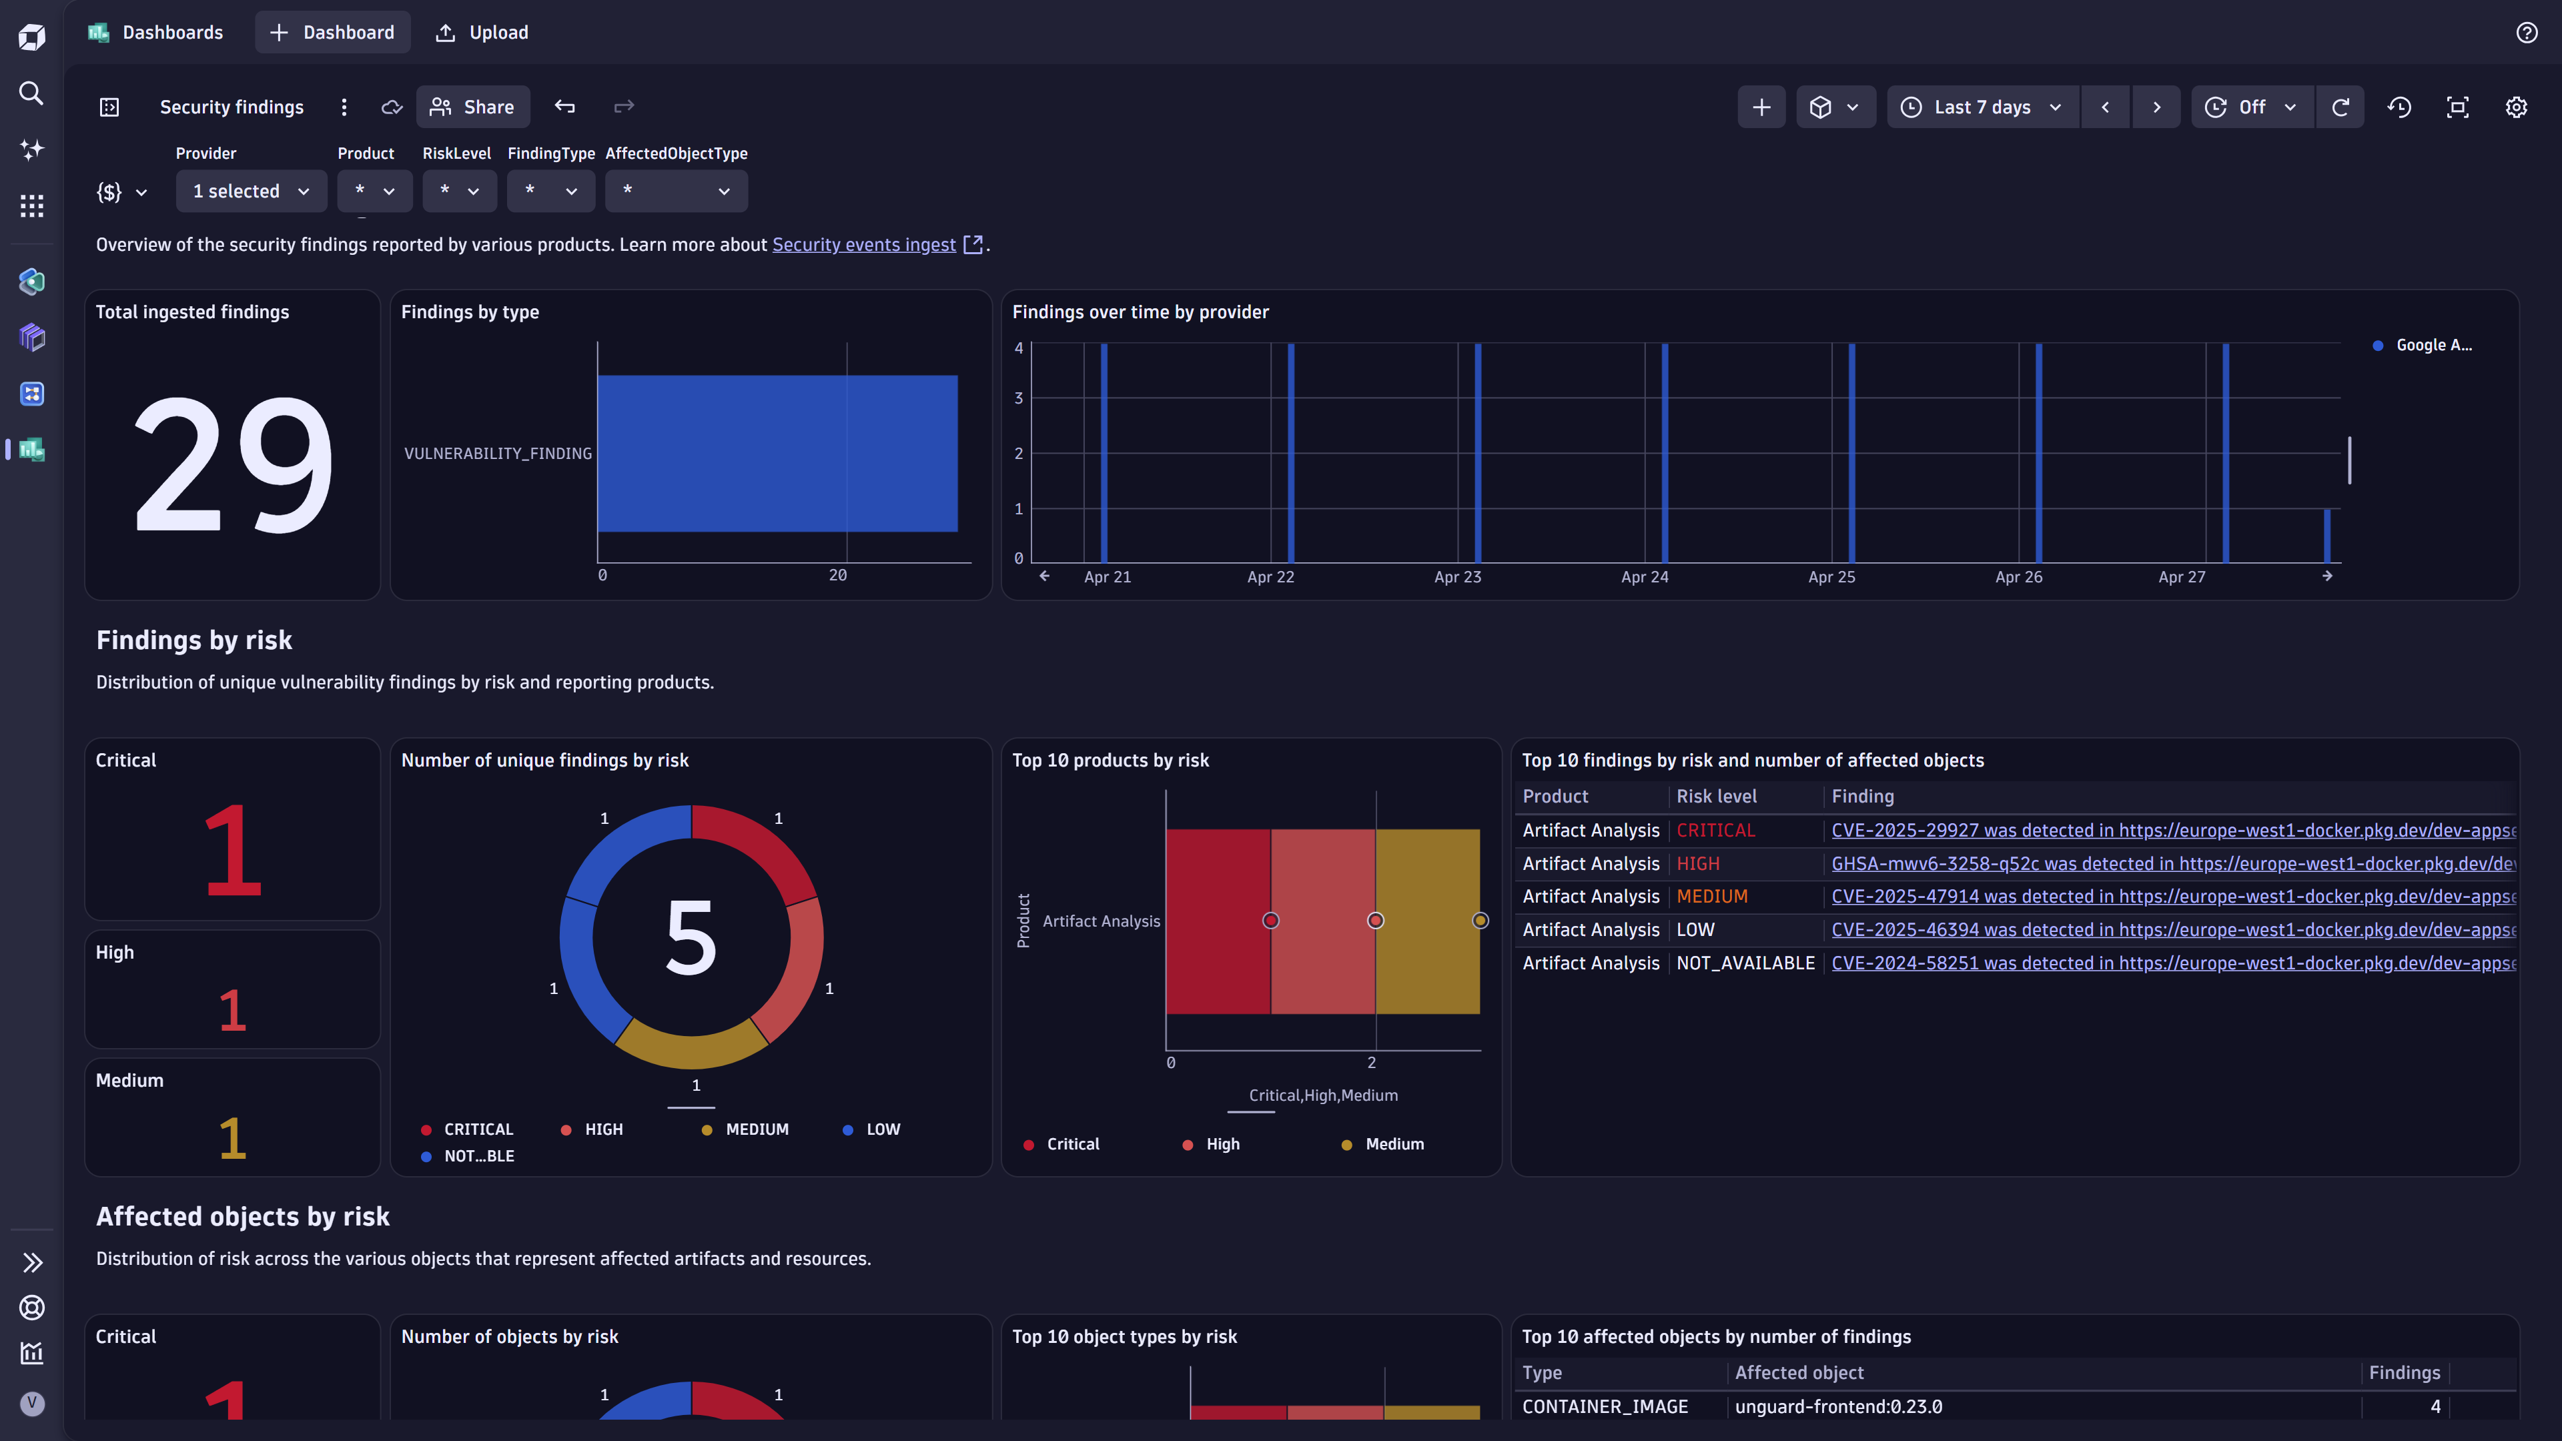This screenshot has width=2562, height=1441.
Task: Open Security events ingest link
Action: click(863, 245)
